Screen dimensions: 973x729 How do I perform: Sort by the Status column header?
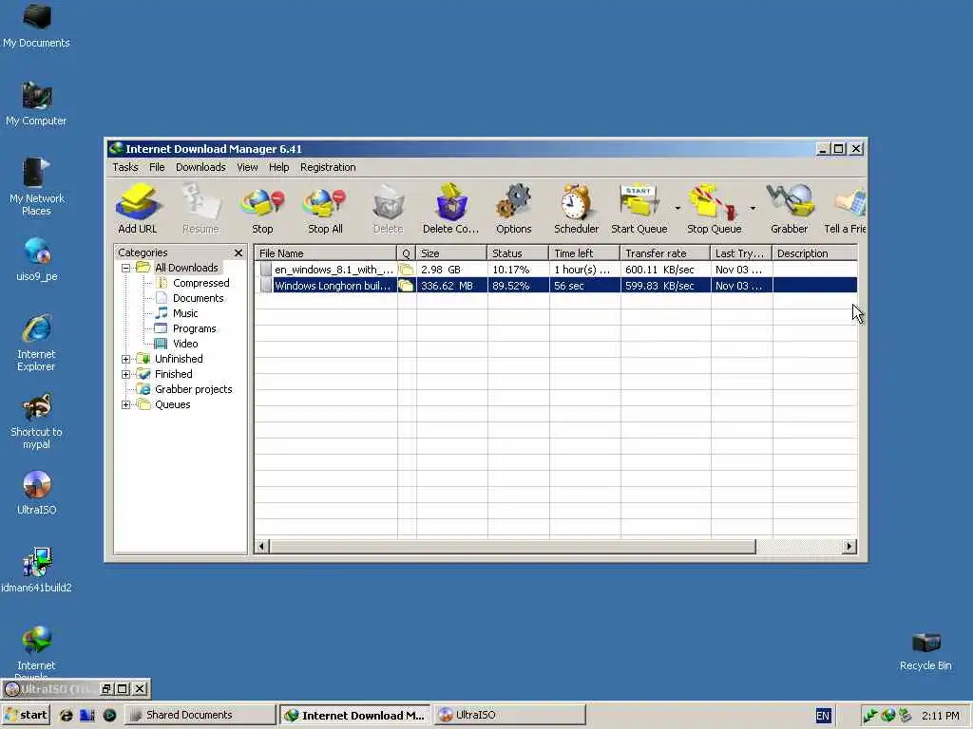coord(518,252)
